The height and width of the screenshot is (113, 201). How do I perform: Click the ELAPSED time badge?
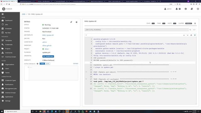188,24
